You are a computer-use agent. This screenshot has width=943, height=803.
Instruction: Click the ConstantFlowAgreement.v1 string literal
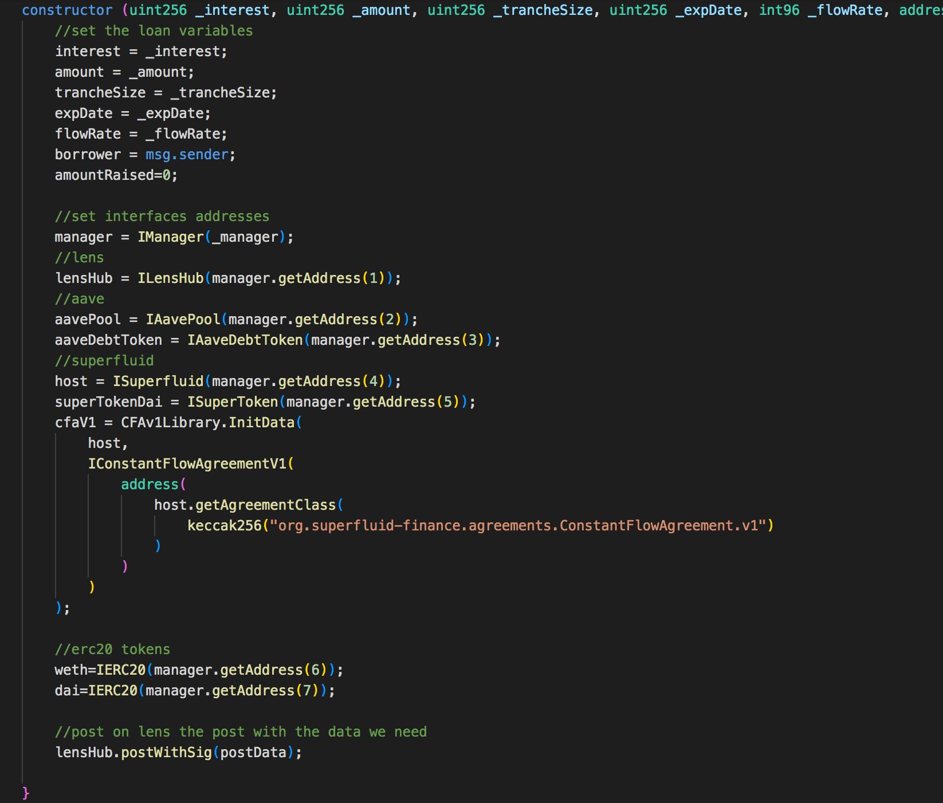(x=518, y=526)
